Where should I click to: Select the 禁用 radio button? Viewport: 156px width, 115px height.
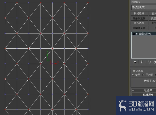[133, 75]
